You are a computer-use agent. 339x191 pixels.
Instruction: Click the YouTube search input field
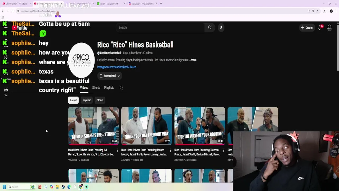(x=160, y=28)
